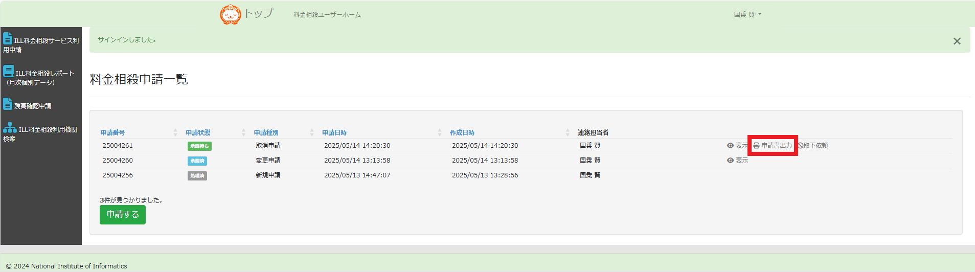Open the トップ home link
Image resolution: width=975 pixels, height=272 pixels.
click(x=258, y=14)
